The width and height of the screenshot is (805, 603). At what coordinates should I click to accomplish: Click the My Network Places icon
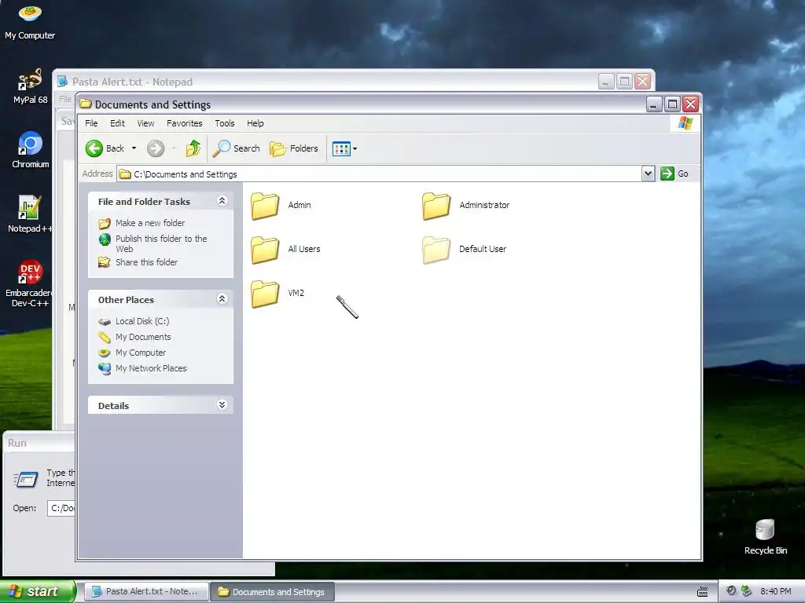pos(105,369)
